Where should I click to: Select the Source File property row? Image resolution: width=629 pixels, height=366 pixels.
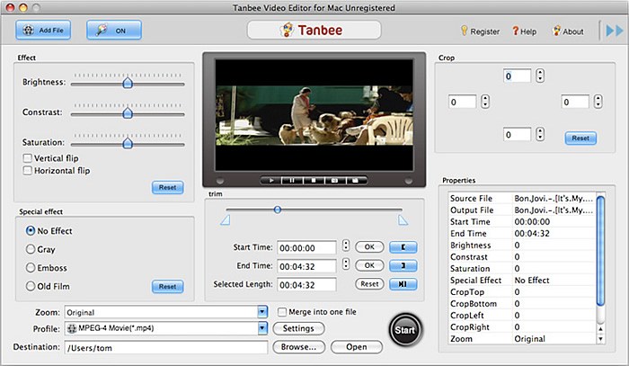coord(521,198)
